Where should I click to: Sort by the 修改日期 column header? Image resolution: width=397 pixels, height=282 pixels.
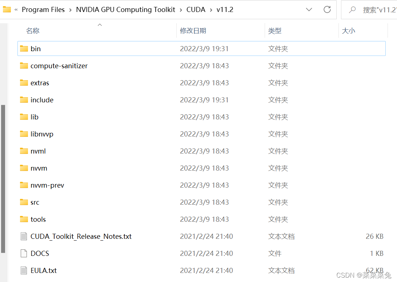(x=193, y=30)
